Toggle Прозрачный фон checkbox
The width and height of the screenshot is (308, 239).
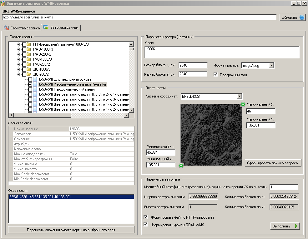click(215, 75)
